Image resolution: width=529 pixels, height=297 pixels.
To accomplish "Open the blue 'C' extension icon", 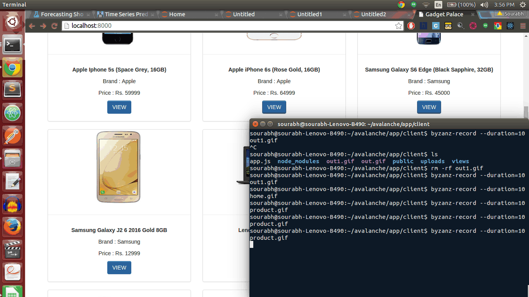I will click(x=436, y=26).
